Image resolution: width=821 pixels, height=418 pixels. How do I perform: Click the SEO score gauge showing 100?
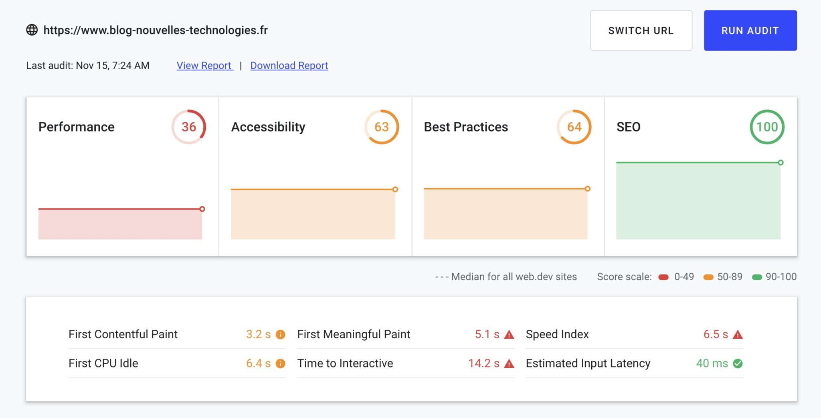(x=767, y=127)
